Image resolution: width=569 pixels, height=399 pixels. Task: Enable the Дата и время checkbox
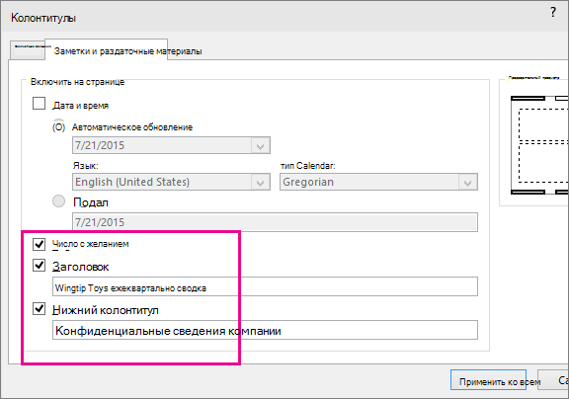point(39,104)
